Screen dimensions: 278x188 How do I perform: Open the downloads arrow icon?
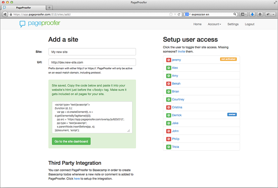click(x=252, y=14)
